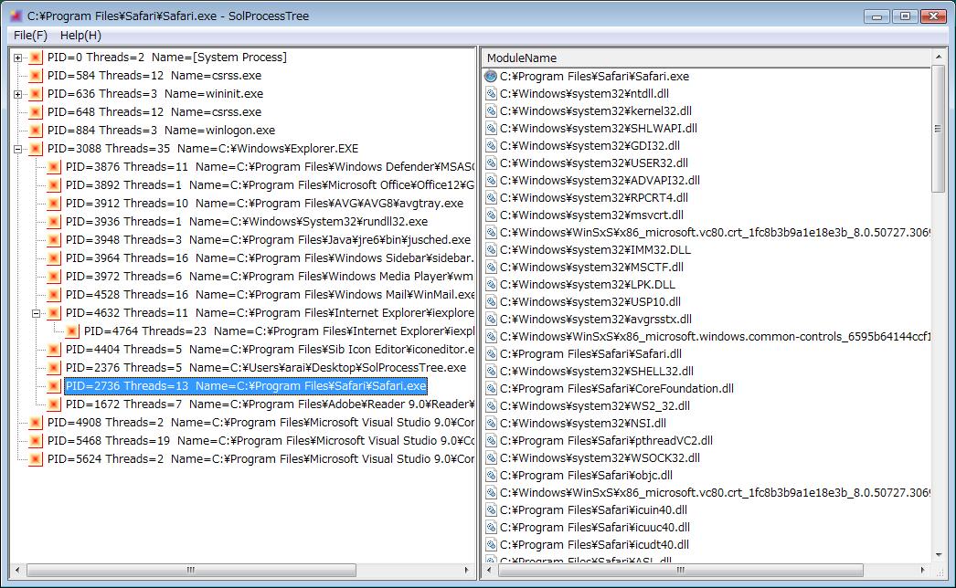Select the LPK.DLL module entry
The image size is (956, 588).
[587, 285]
